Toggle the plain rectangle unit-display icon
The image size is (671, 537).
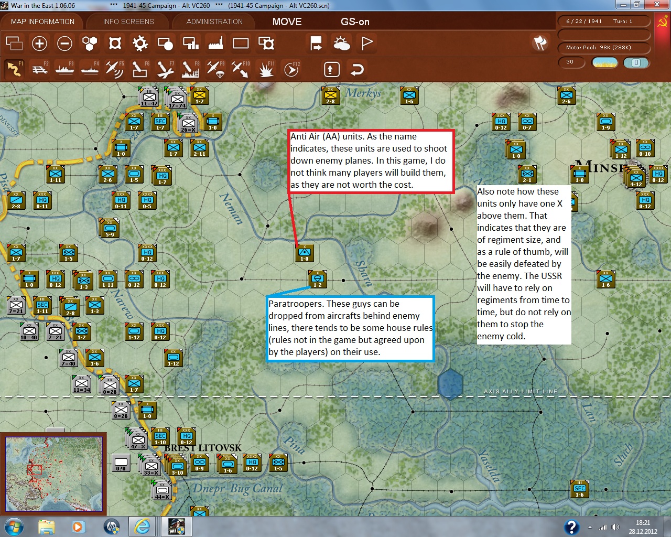tap(241, 43)
